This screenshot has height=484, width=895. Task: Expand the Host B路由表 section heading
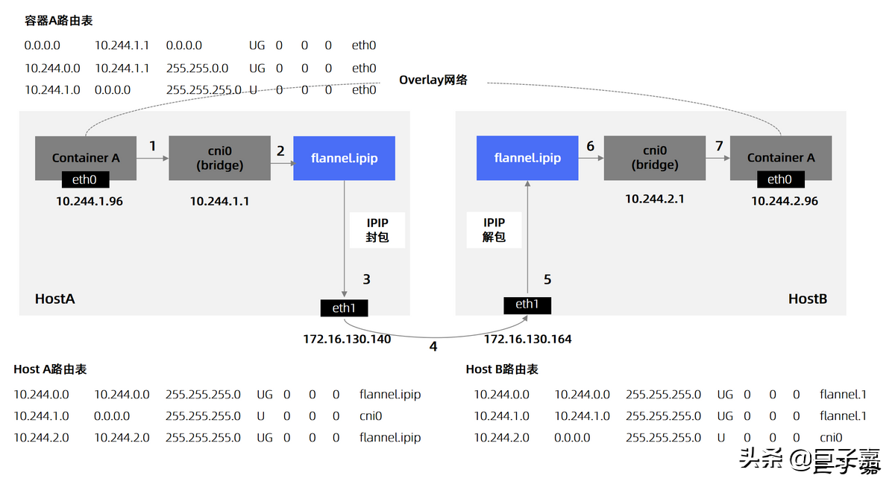500,369
